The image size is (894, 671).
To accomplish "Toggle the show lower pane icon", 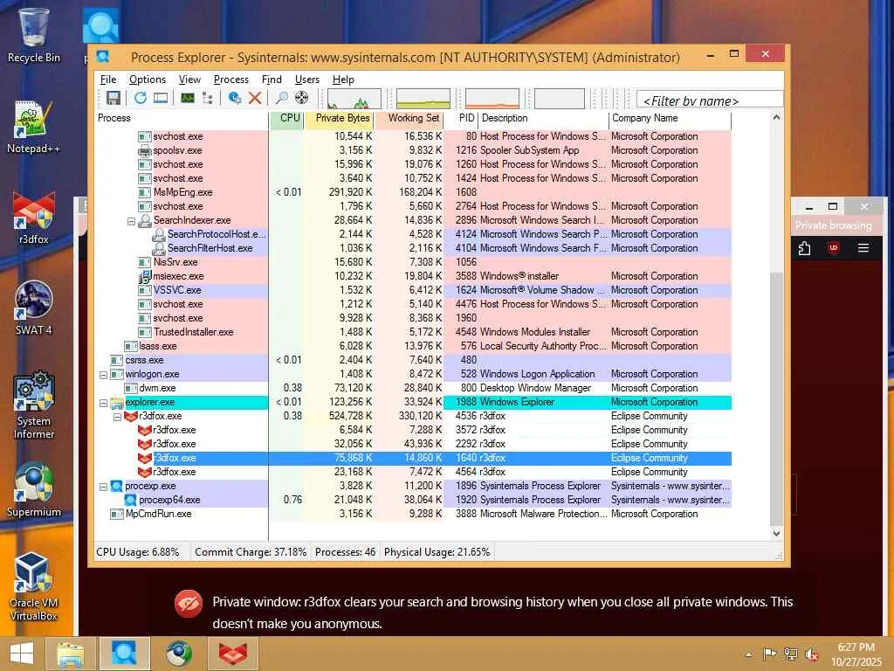I will pos(161,98).
